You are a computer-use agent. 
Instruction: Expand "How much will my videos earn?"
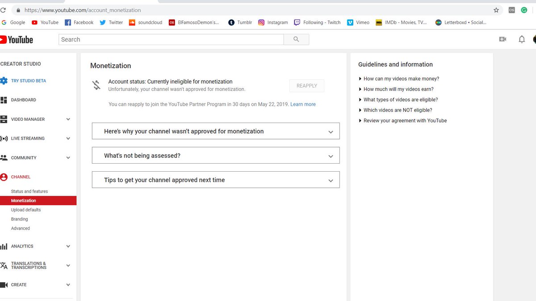pyautogui.click(x=396, y=89)
